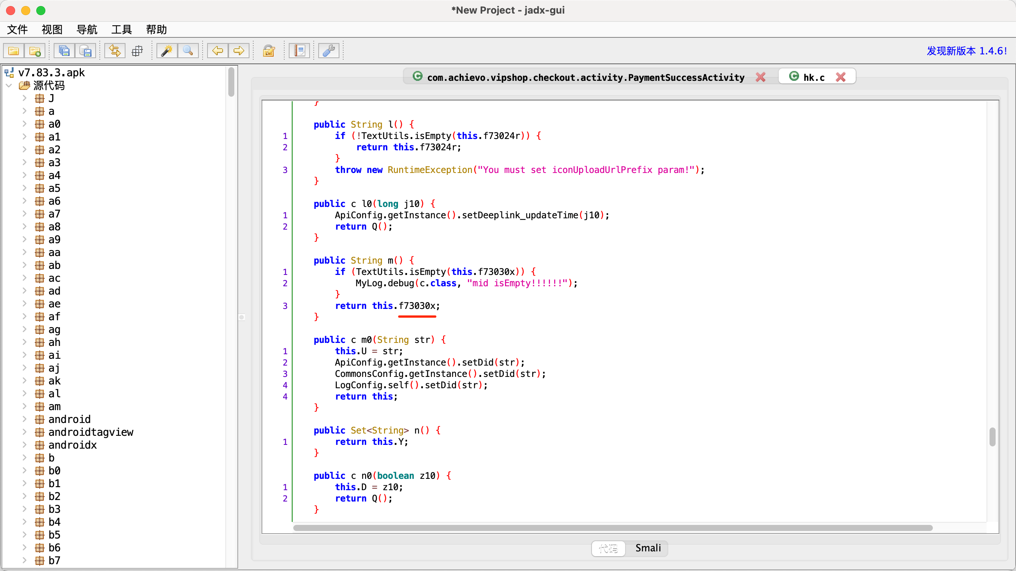Select the v7.83.3.apk root node

[x=51, y=73]
